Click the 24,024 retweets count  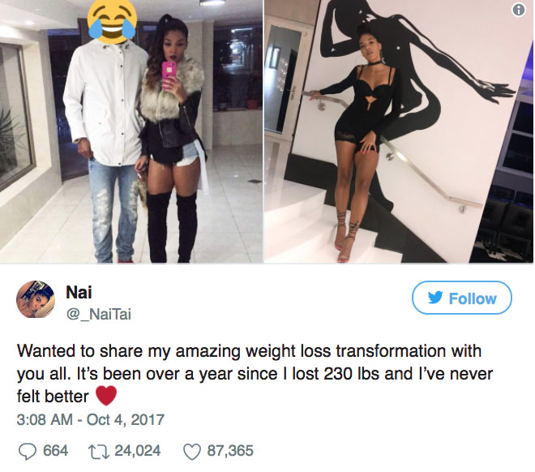pyautogui.click(x=138, y=451)
